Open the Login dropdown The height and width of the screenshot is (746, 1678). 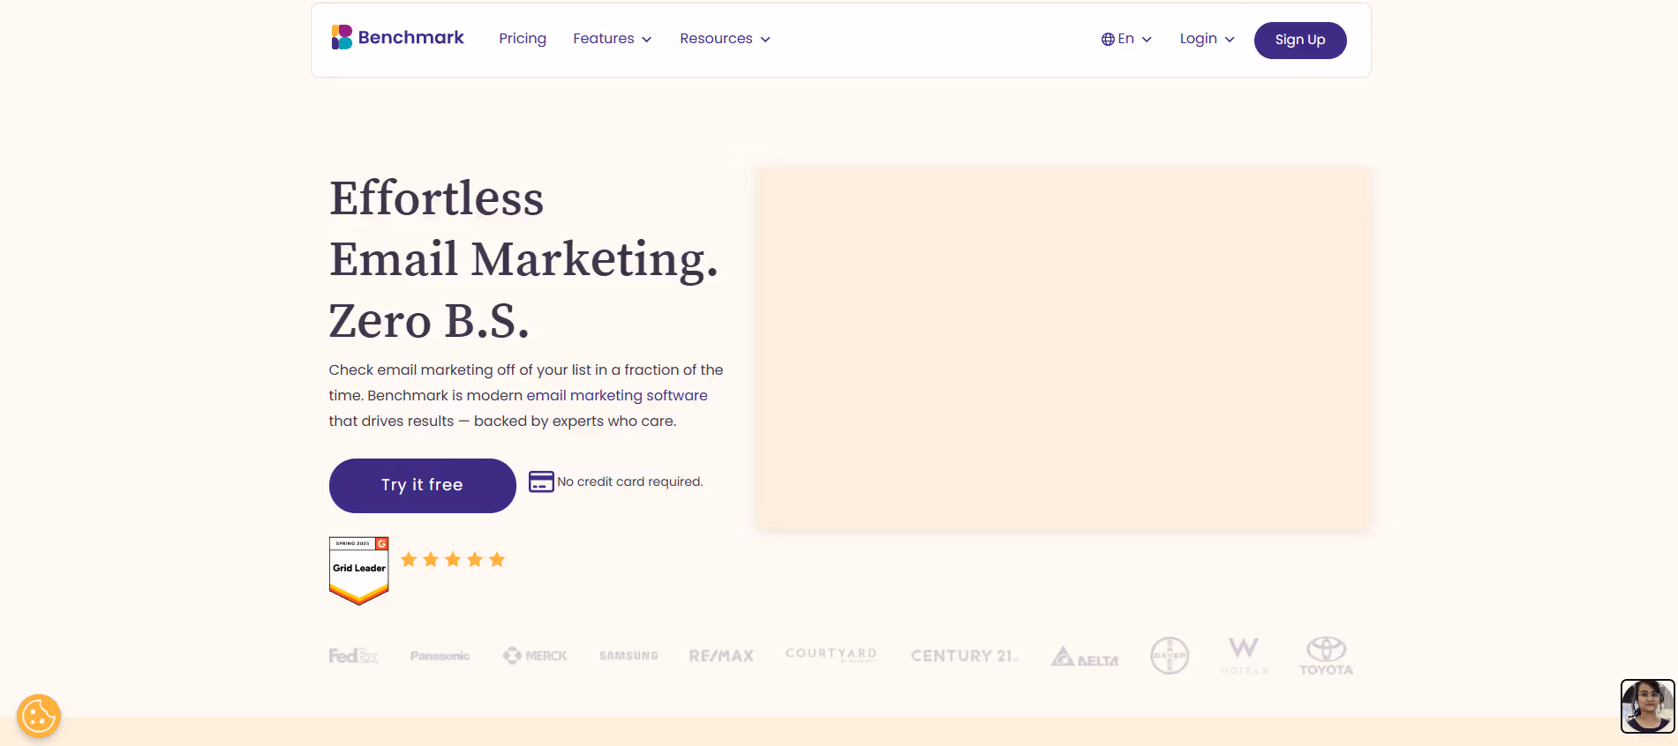(x=1206, y=38)
